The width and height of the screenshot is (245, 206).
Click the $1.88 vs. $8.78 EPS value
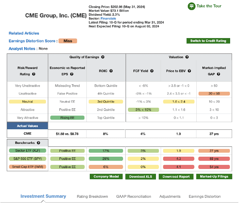(67, 134)
